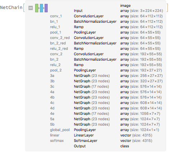Select the pool_2 PoolingLayer row
The height and width of the screenshot is (152, 169).
(106, 70)
